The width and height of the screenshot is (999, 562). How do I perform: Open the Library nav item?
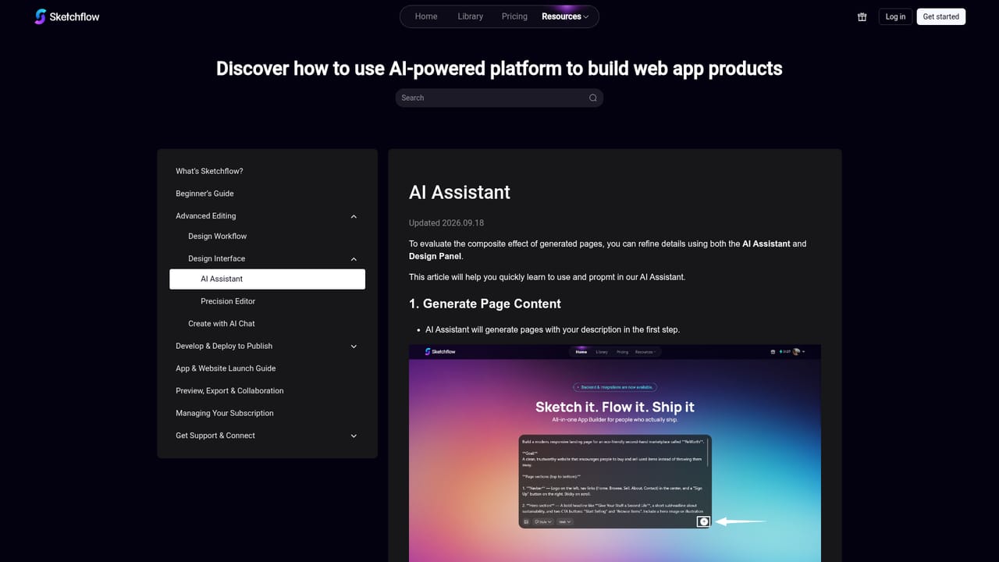pos(471,16)
